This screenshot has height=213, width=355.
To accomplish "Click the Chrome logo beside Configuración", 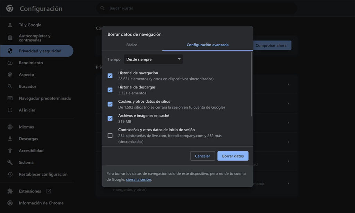I will click(x=10, y=9).
